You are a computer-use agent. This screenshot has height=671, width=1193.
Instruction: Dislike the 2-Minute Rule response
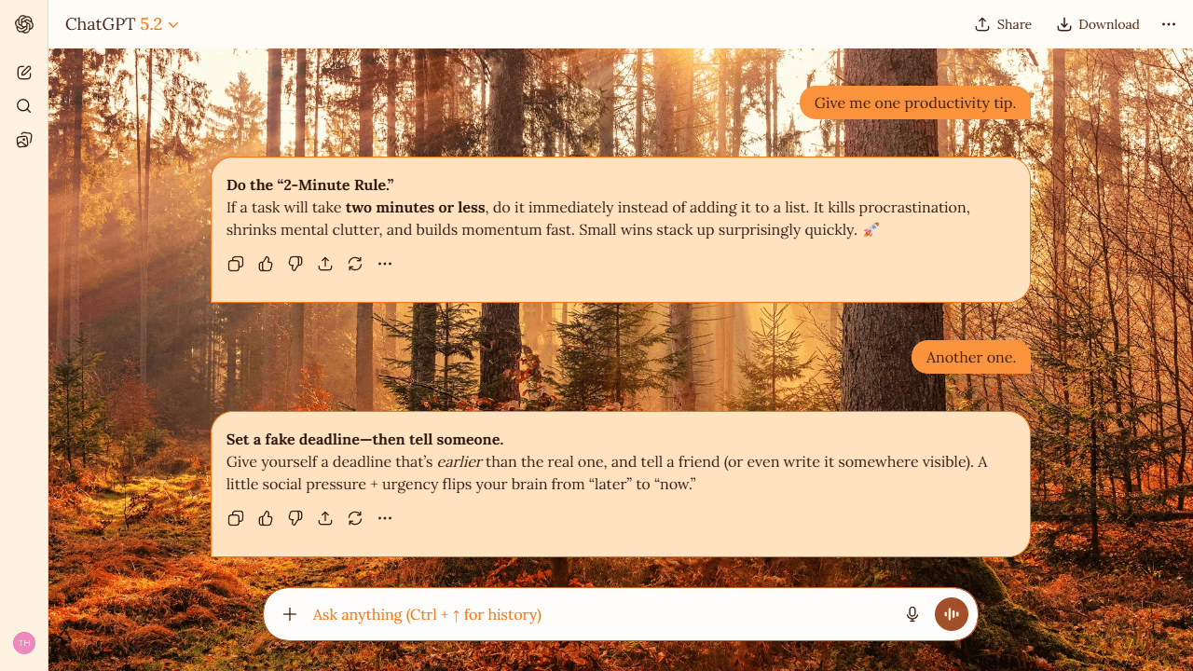(295, 264)
